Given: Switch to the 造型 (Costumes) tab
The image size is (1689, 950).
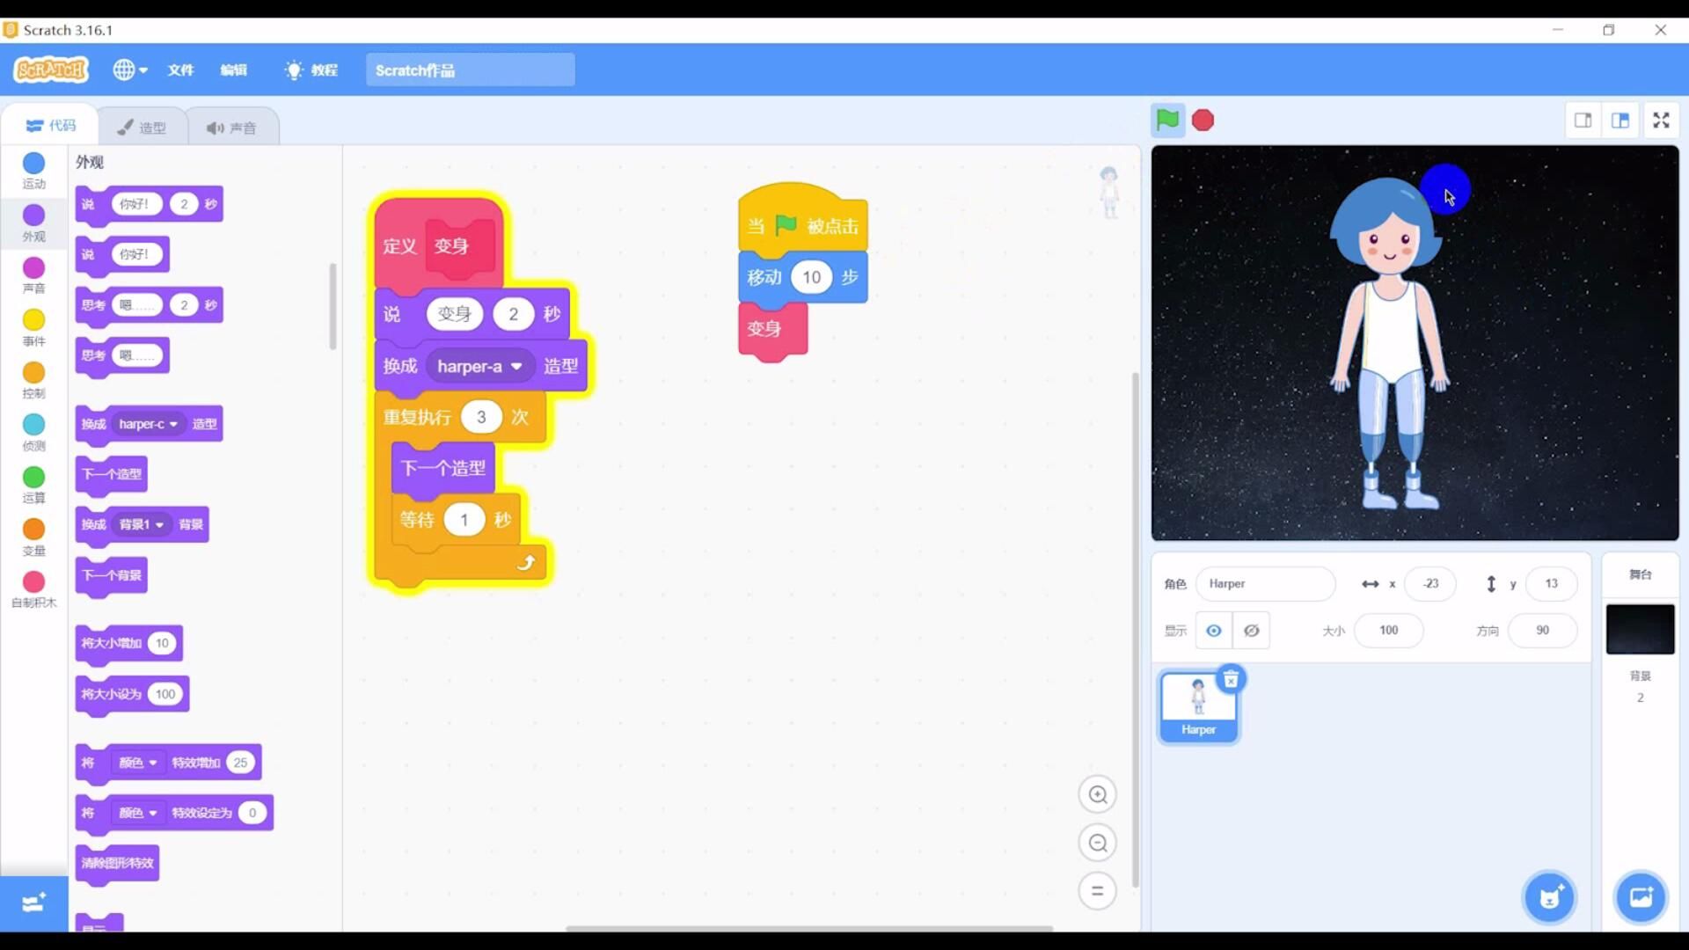Looking at the screenshot, I should point(143,126).
